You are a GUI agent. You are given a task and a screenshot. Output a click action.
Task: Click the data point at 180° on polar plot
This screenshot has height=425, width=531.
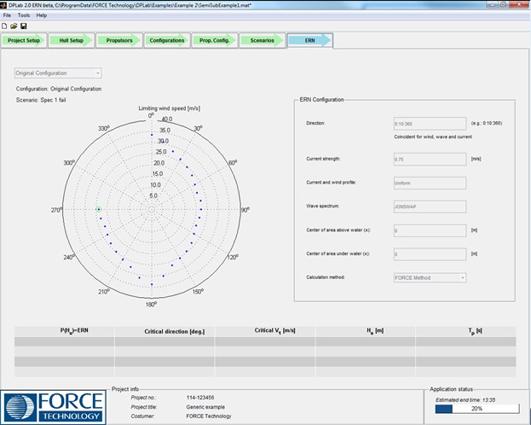point(152,284)
